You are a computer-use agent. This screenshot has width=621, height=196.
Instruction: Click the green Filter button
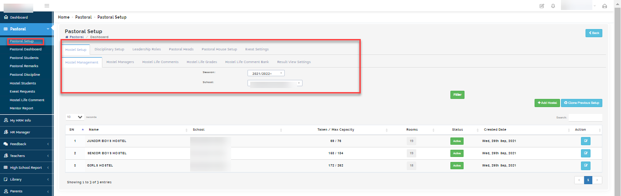pyautogui.click(x=457, y=95)
